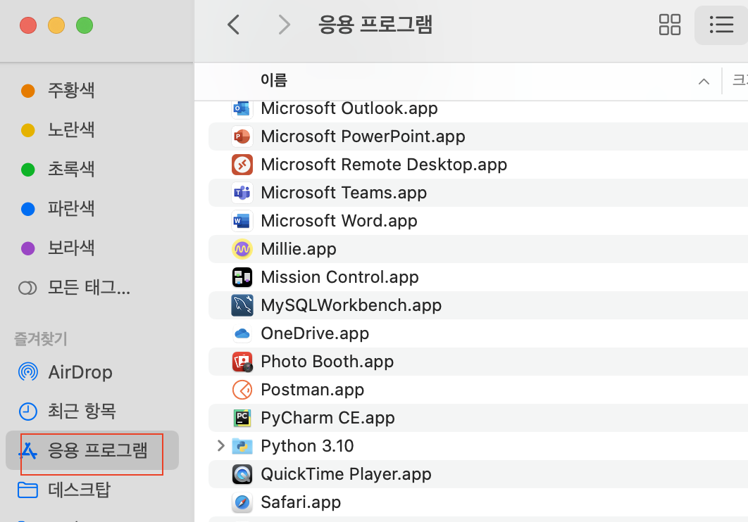Go forward with the right arrow
748x522 pixels.
coord(284,25)
